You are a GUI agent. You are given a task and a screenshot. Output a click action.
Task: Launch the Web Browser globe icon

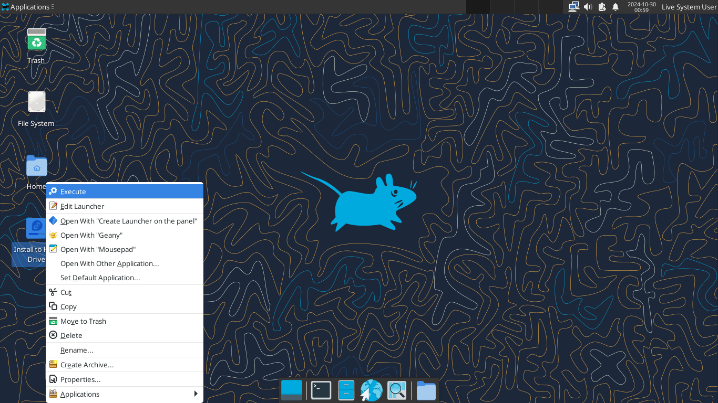click(371, 390)
